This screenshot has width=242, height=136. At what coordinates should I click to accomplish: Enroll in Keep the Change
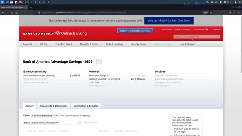click(142, 76)
